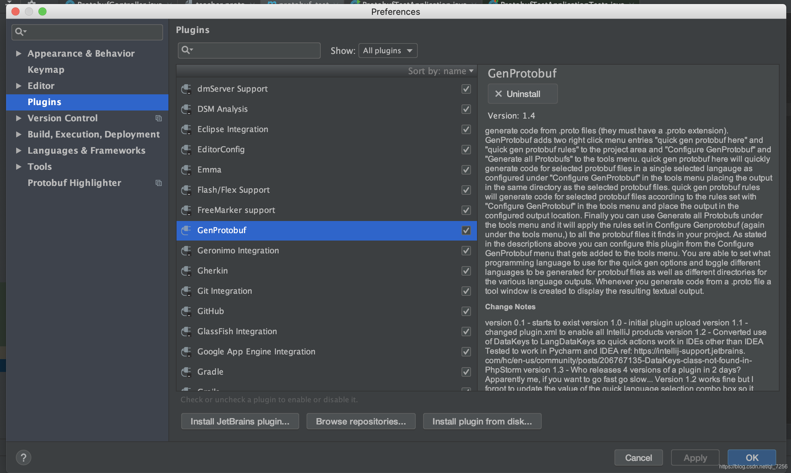
Task: Toggle the Gradle plugin checkbox
Action: 466,372
